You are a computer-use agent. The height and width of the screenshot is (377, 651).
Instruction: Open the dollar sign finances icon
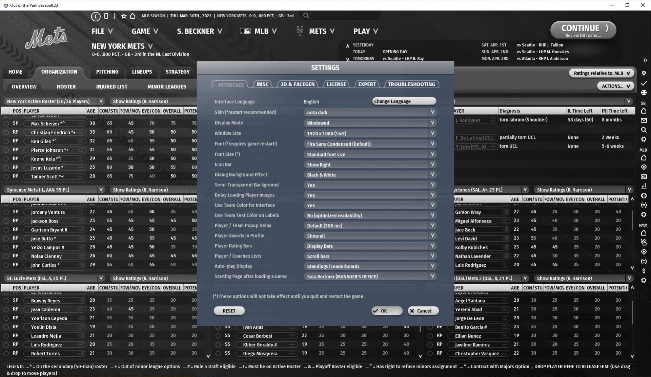point(644,271)
